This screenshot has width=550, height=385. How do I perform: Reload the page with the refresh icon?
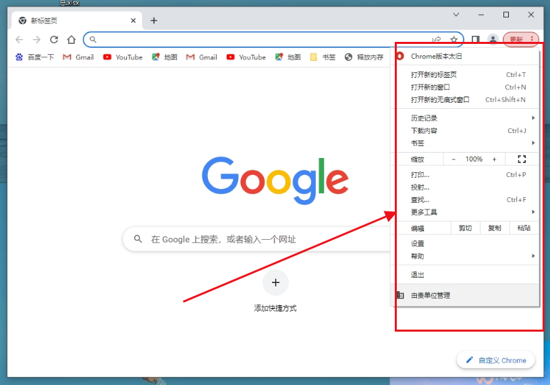tap(54, 39)
